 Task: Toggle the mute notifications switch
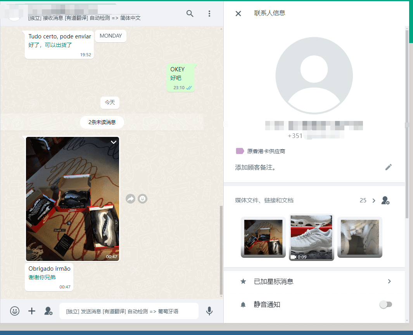pos(385,305)
